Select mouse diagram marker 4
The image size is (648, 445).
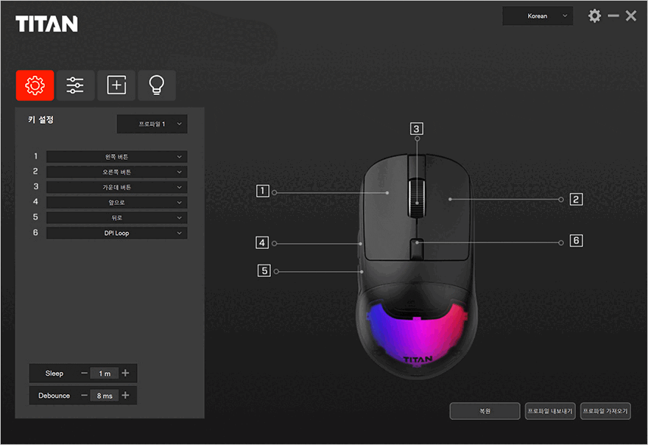coord(262,243)
